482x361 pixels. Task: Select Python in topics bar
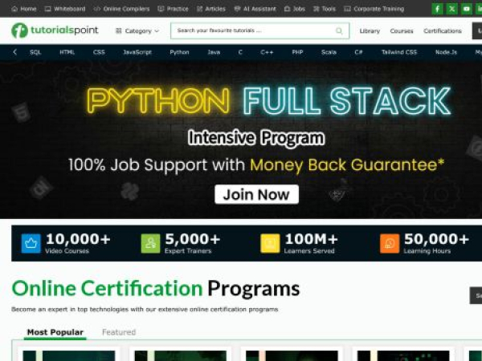179,52
